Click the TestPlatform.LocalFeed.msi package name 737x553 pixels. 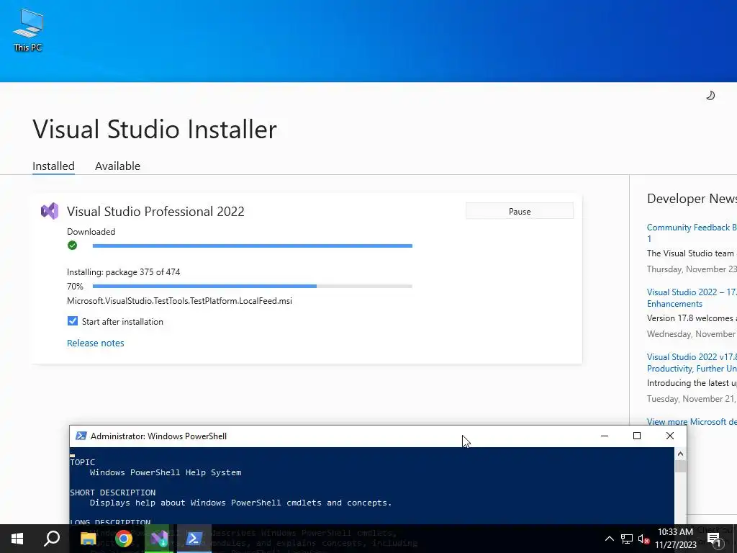179,300
